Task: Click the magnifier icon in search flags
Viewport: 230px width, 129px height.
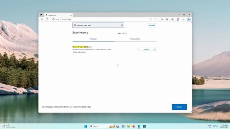Action: click(75, 25)
